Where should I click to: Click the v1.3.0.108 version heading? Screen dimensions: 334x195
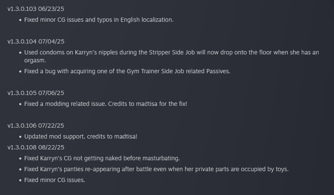point(22,147)
